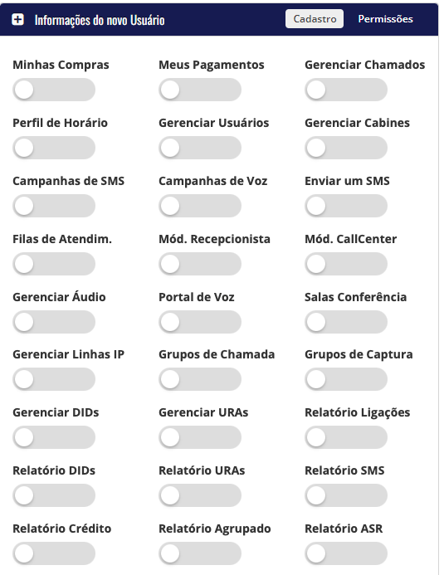
Task: Turn on Relatório Ligações toggle
Action: [x=346, y=437]
